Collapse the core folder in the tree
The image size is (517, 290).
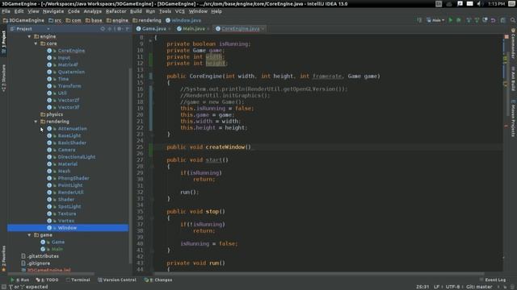(x=36, y=43)
